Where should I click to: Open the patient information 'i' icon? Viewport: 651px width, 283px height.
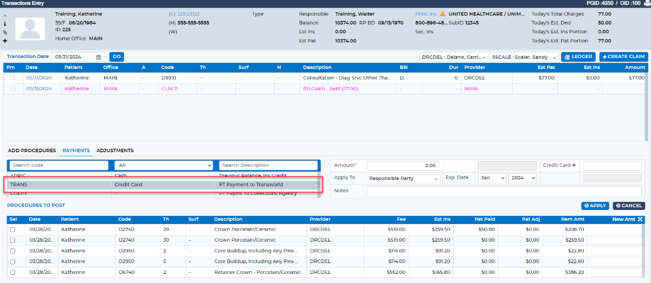point(5,24)
